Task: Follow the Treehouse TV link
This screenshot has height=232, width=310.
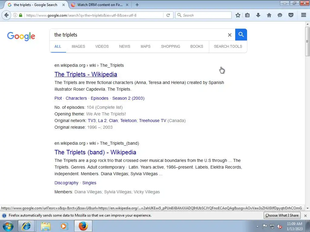Action: point(153,121)
